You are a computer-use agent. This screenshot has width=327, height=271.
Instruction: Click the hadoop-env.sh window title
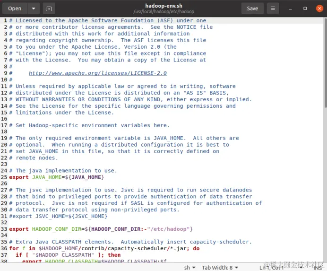(163, 6)
